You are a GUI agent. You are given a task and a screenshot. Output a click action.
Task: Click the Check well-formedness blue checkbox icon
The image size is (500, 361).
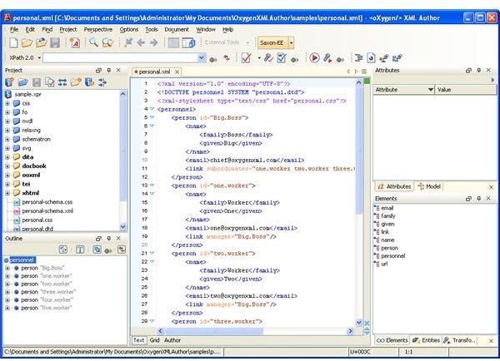coord(282,58)
